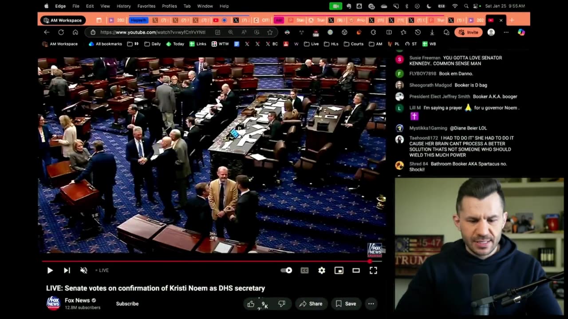The height and width of the screenshot is (319, 568).
Task: Open AM Workspace tab group pill
Action: (x=63, y=20)
